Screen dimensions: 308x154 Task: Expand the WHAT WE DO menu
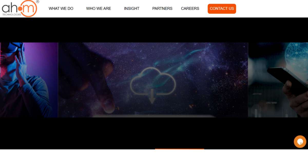pos(61,8)
